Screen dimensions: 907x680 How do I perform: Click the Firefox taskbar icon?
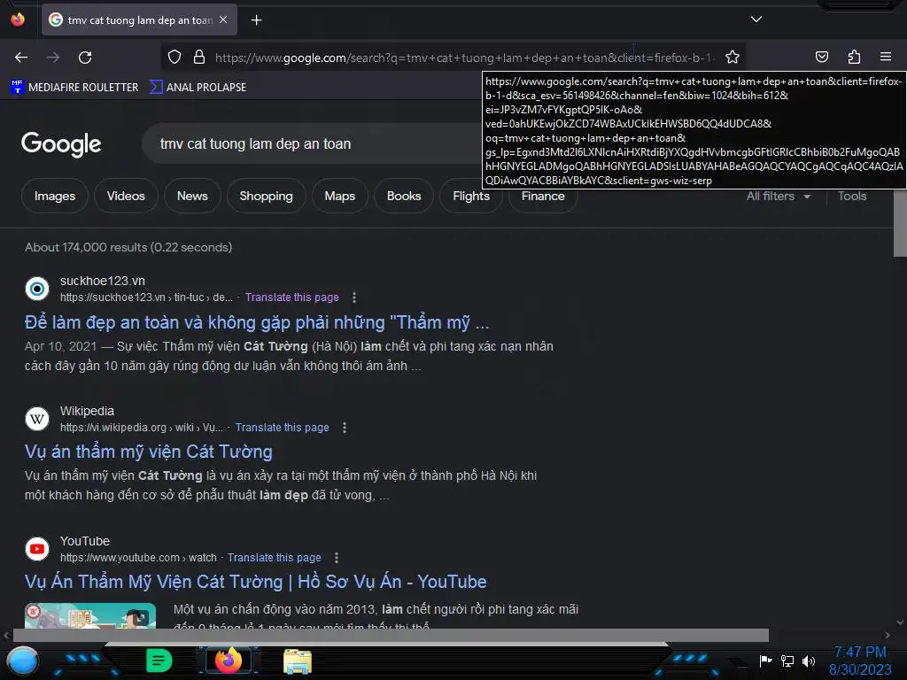click(228, 661)
